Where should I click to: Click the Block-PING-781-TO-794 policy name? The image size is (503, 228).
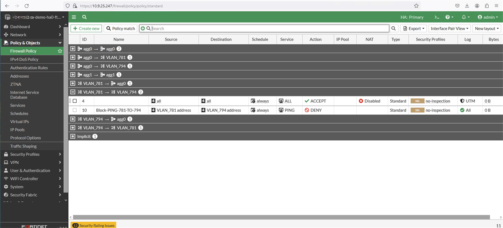coord(118,110)
